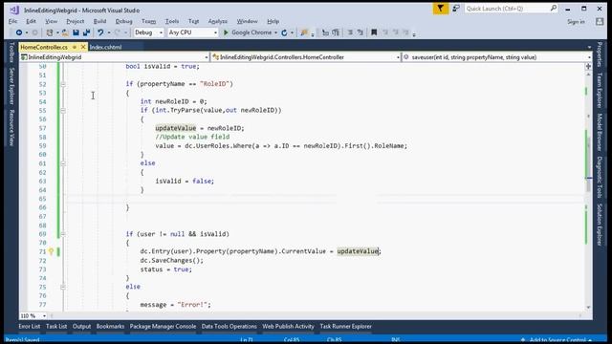Click the editor scrollbar down arrow
This screenshot has width=612, height=344.
[589, 308]
